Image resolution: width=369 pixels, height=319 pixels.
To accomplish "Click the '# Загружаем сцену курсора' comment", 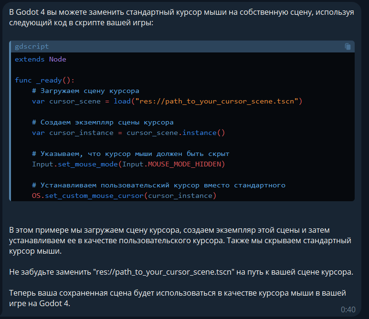I will pyautogui.click(x=85, y=91).
